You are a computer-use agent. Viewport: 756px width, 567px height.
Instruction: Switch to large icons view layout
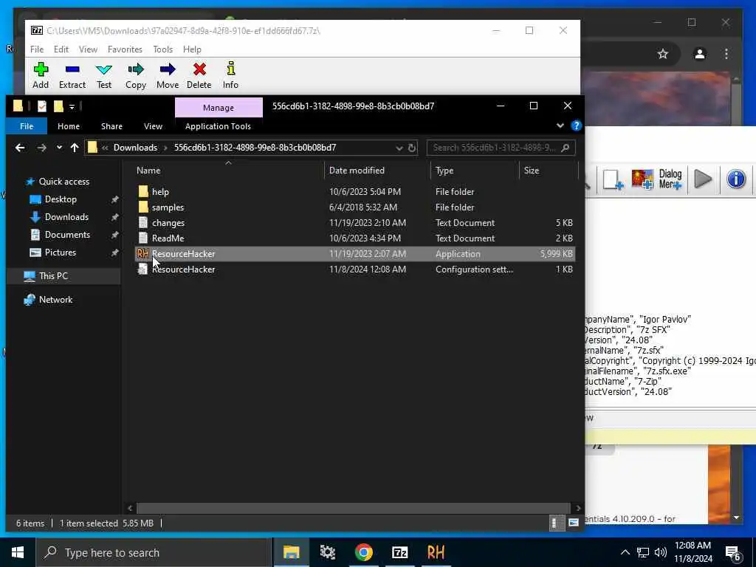coord(573,523)
